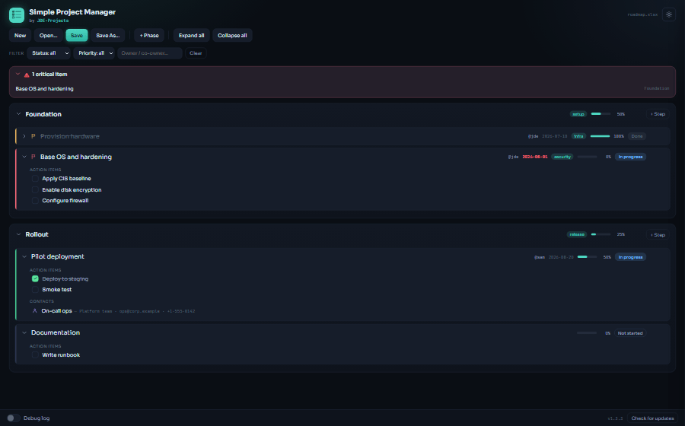685x426 pixels.
Task: Click the Owner / co-owner filter field
Action: [150, 53]
